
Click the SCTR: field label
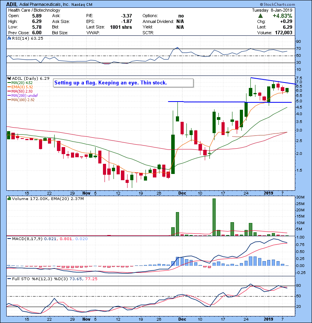click(148, 33)
